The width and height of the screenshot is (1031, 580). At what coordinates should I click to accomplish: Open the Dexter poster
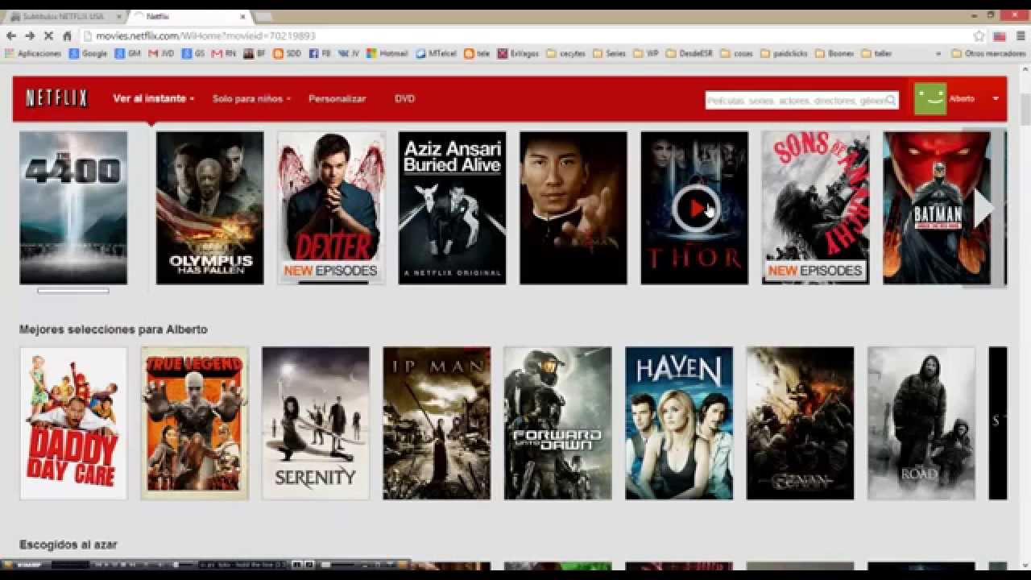(331, 208)
